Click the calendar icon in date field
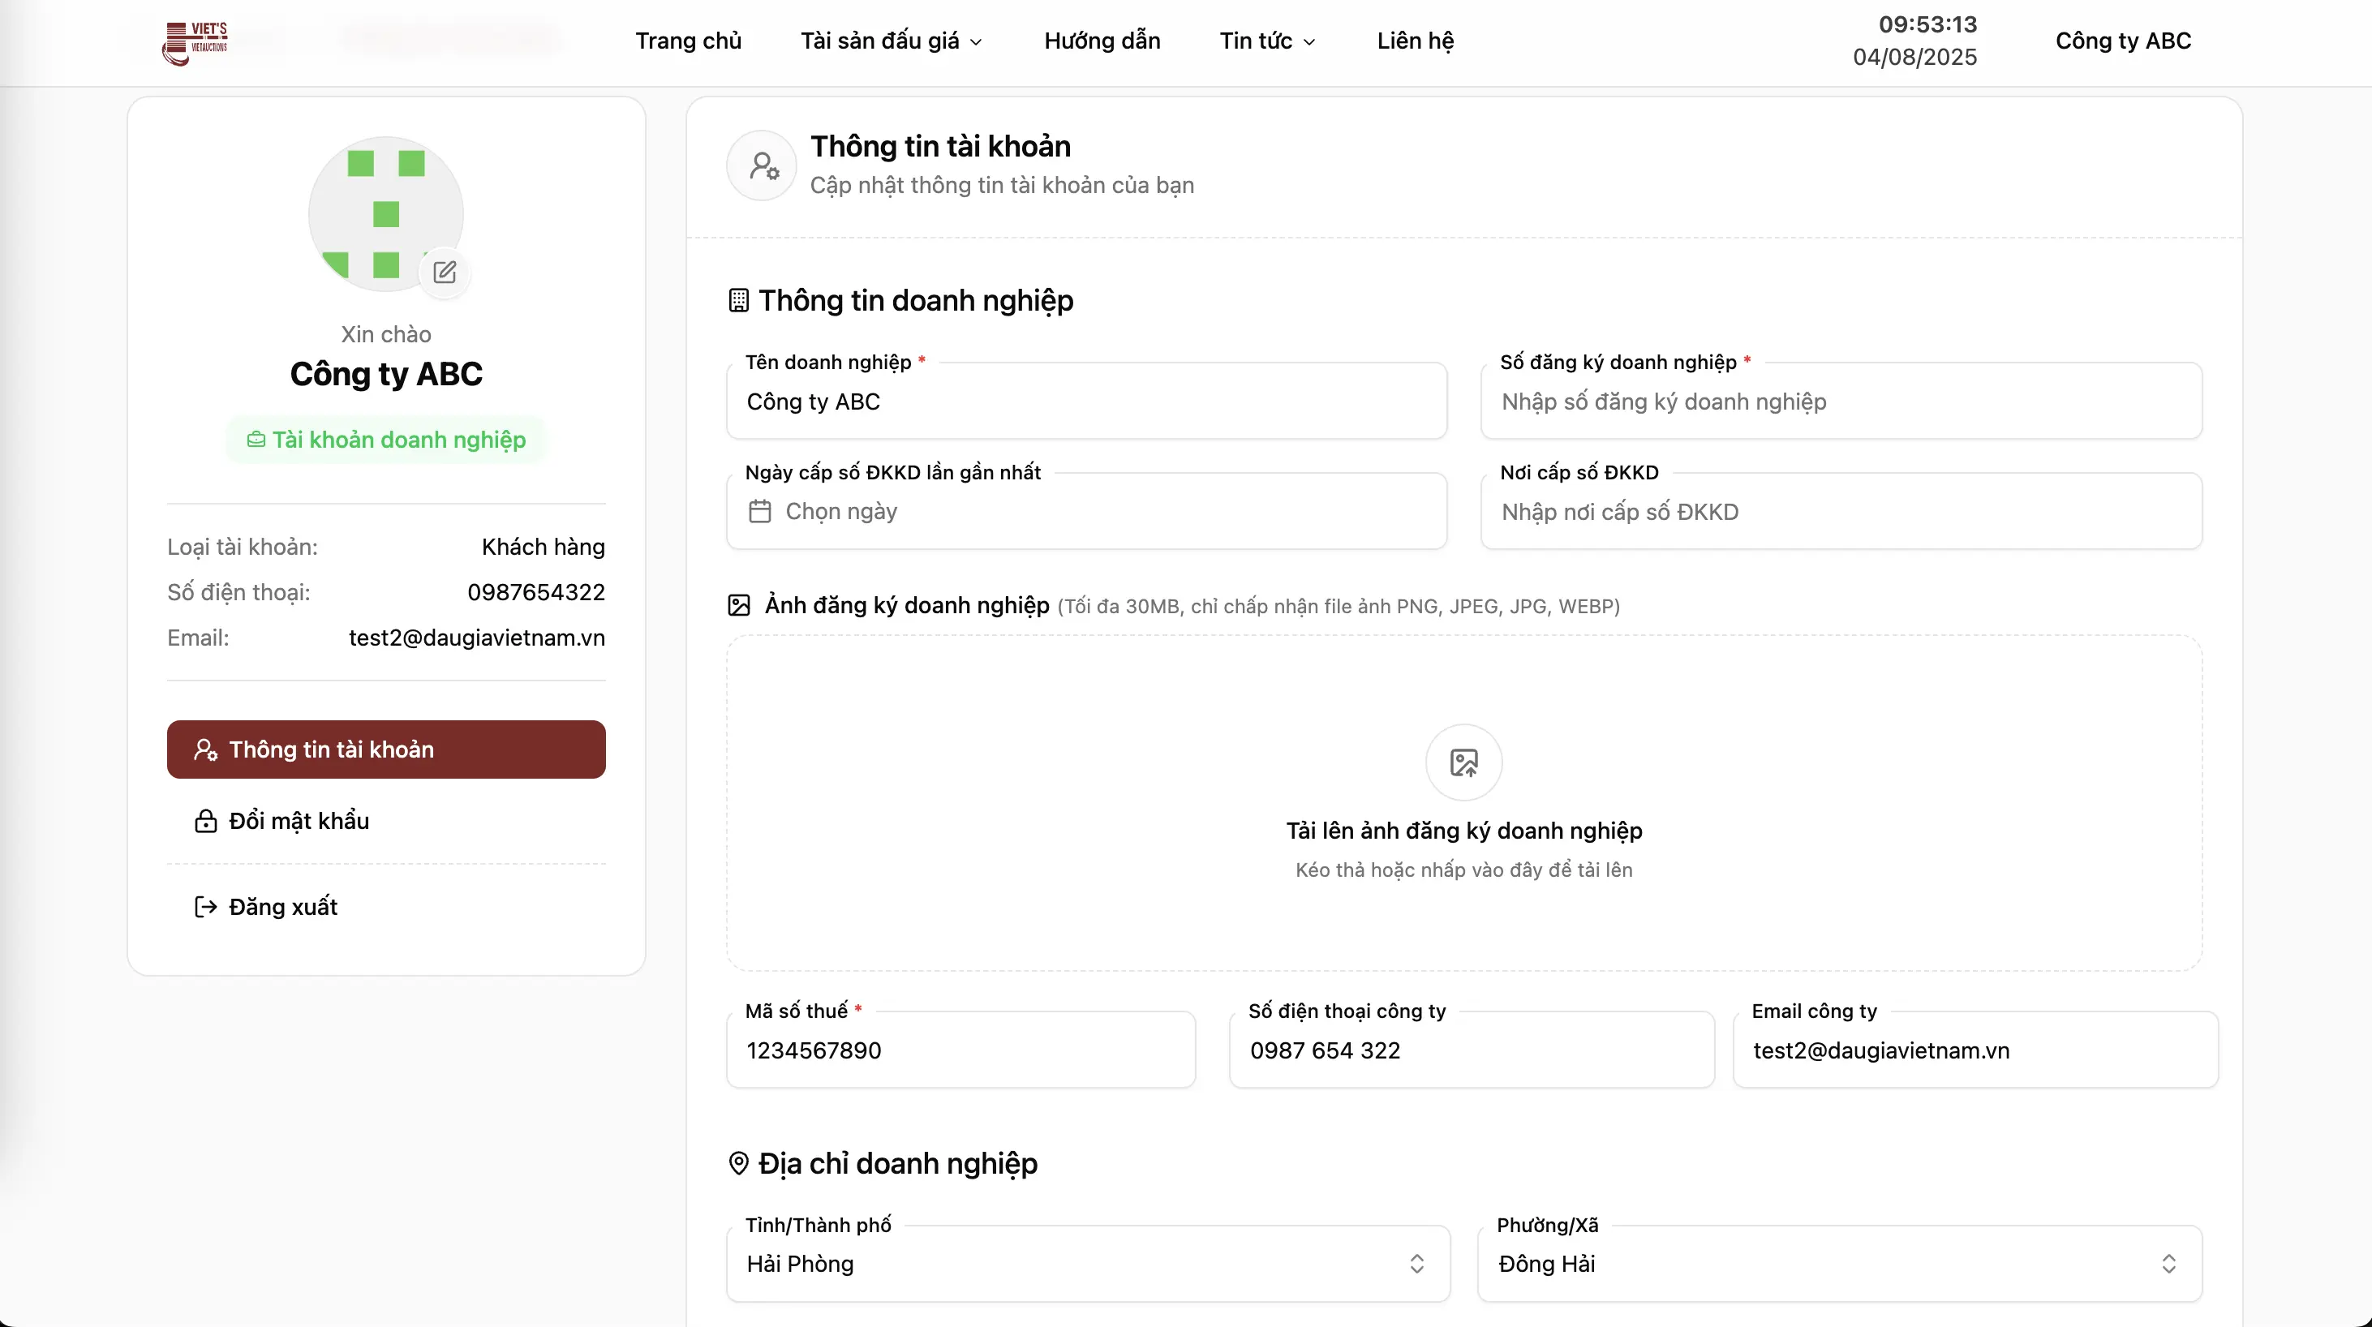The height and width of the screenshot is (1327, 2372). tap(759, 511)
